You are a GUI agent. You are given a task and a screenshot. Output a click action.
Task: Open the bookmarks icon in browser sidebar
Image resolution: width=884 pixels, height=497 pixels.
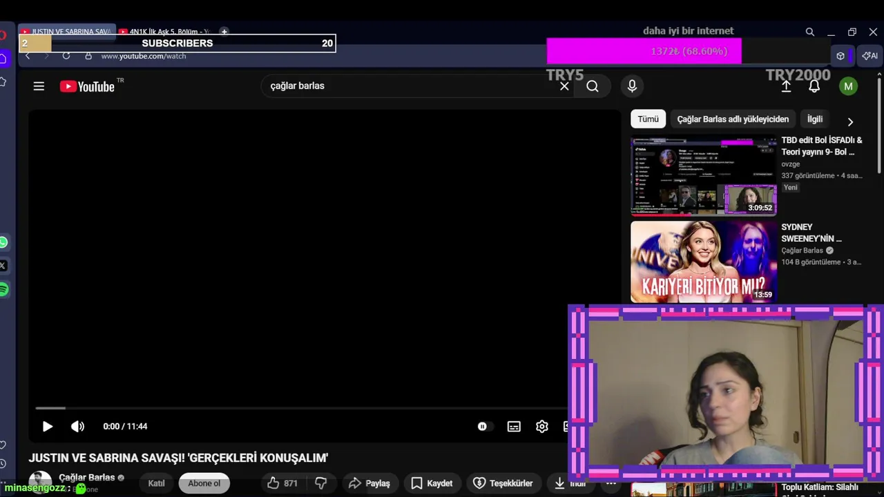3,82
